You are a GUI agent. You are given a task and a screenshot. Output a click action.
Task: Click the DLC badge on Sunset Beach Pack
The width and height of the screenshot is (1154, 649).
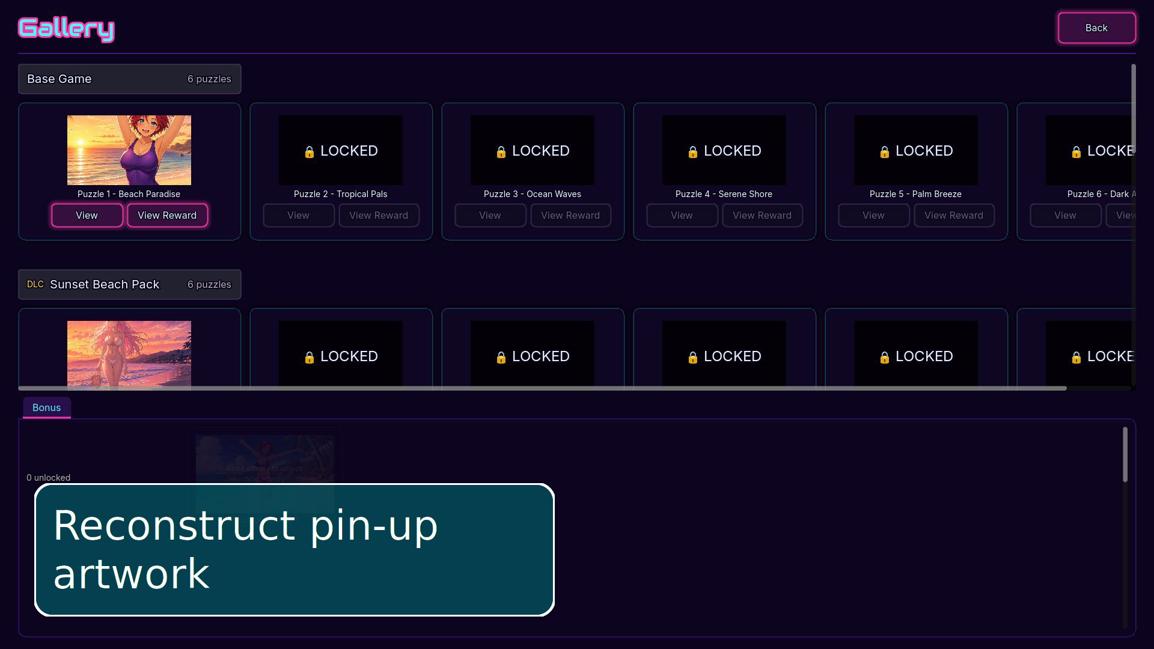point(35,284)
